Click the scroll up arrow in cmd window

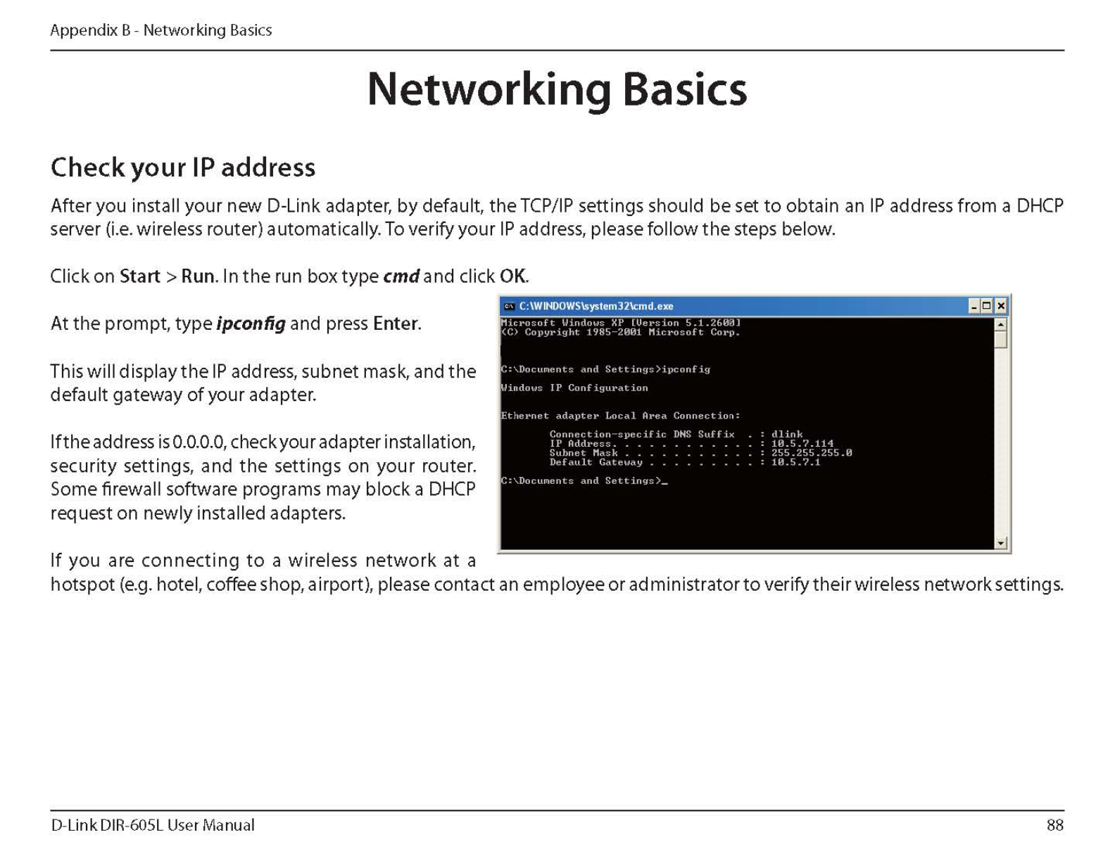coord(1001,324)
